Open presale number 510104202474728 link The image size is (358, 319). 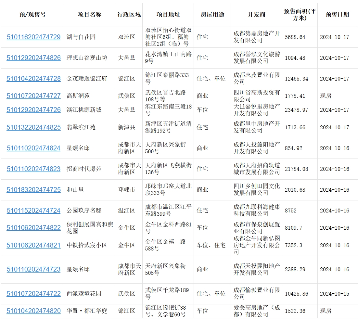tap(33, 79)
